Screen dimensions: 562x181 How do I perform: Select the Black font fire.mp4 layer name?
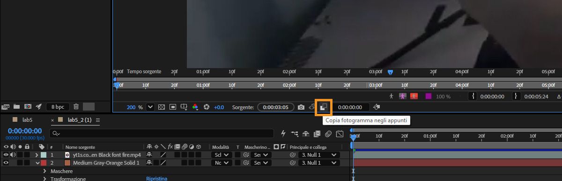[107, 155]
